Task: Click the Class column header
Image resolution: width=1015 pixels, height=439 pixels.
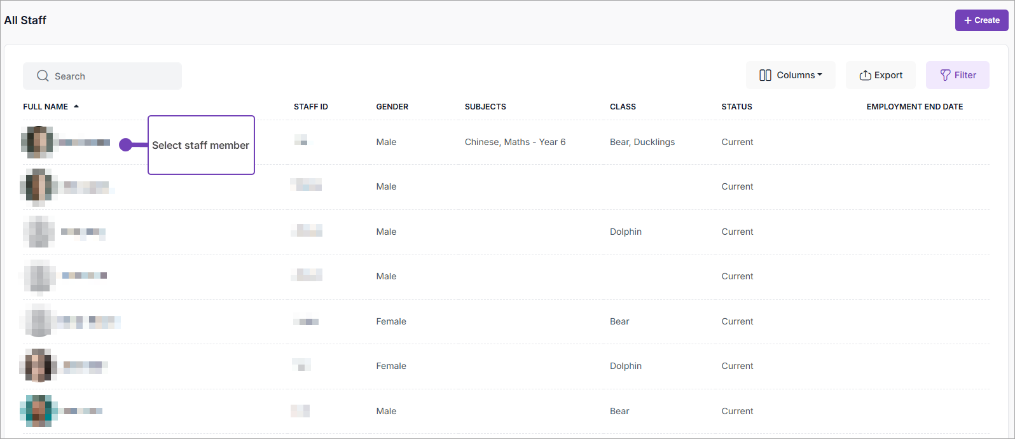Action: (623, 107)
